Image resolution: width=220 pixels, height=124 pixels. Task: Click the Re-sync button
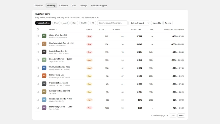pyautogui.click(x=168, y=23)
